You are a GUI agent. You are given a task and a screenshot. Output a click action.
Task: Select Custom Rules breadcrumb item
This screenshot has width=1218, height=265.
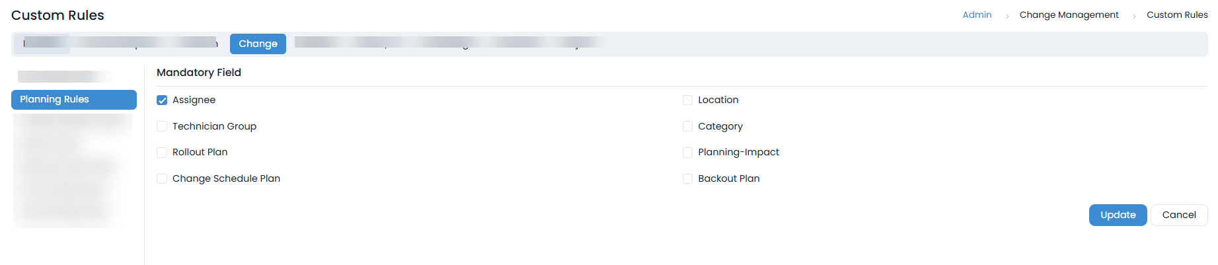1177,15
